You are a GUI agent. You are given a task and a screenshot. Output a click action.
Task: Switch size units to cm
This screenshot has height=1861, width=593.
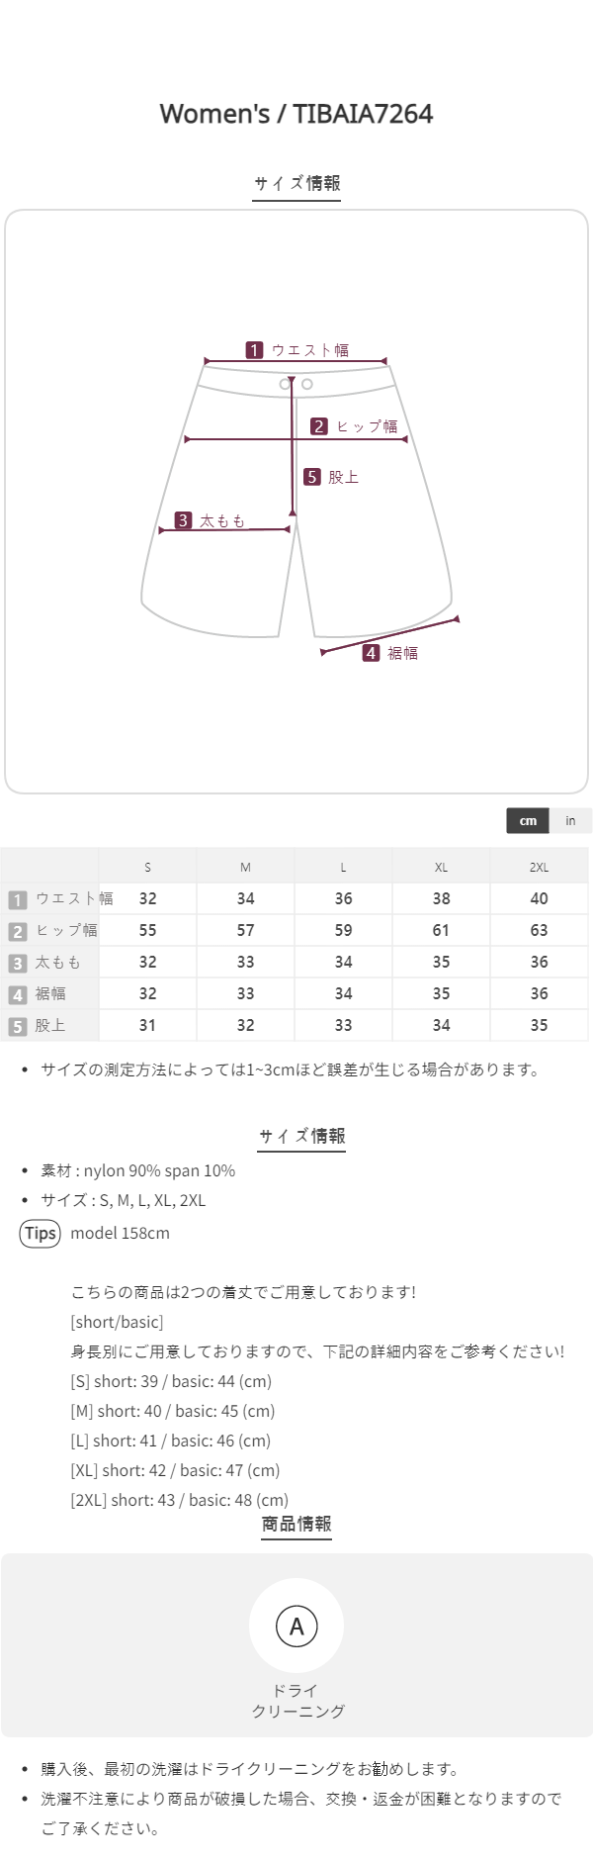(x=528, y=820)
